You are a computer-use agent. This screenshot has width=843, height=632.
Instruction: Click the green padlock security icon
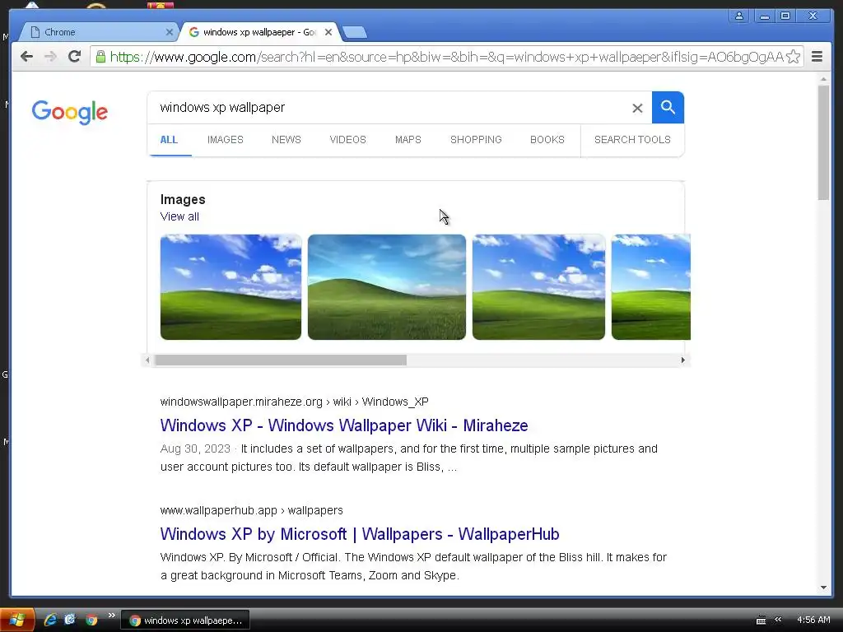pos(100,56)
